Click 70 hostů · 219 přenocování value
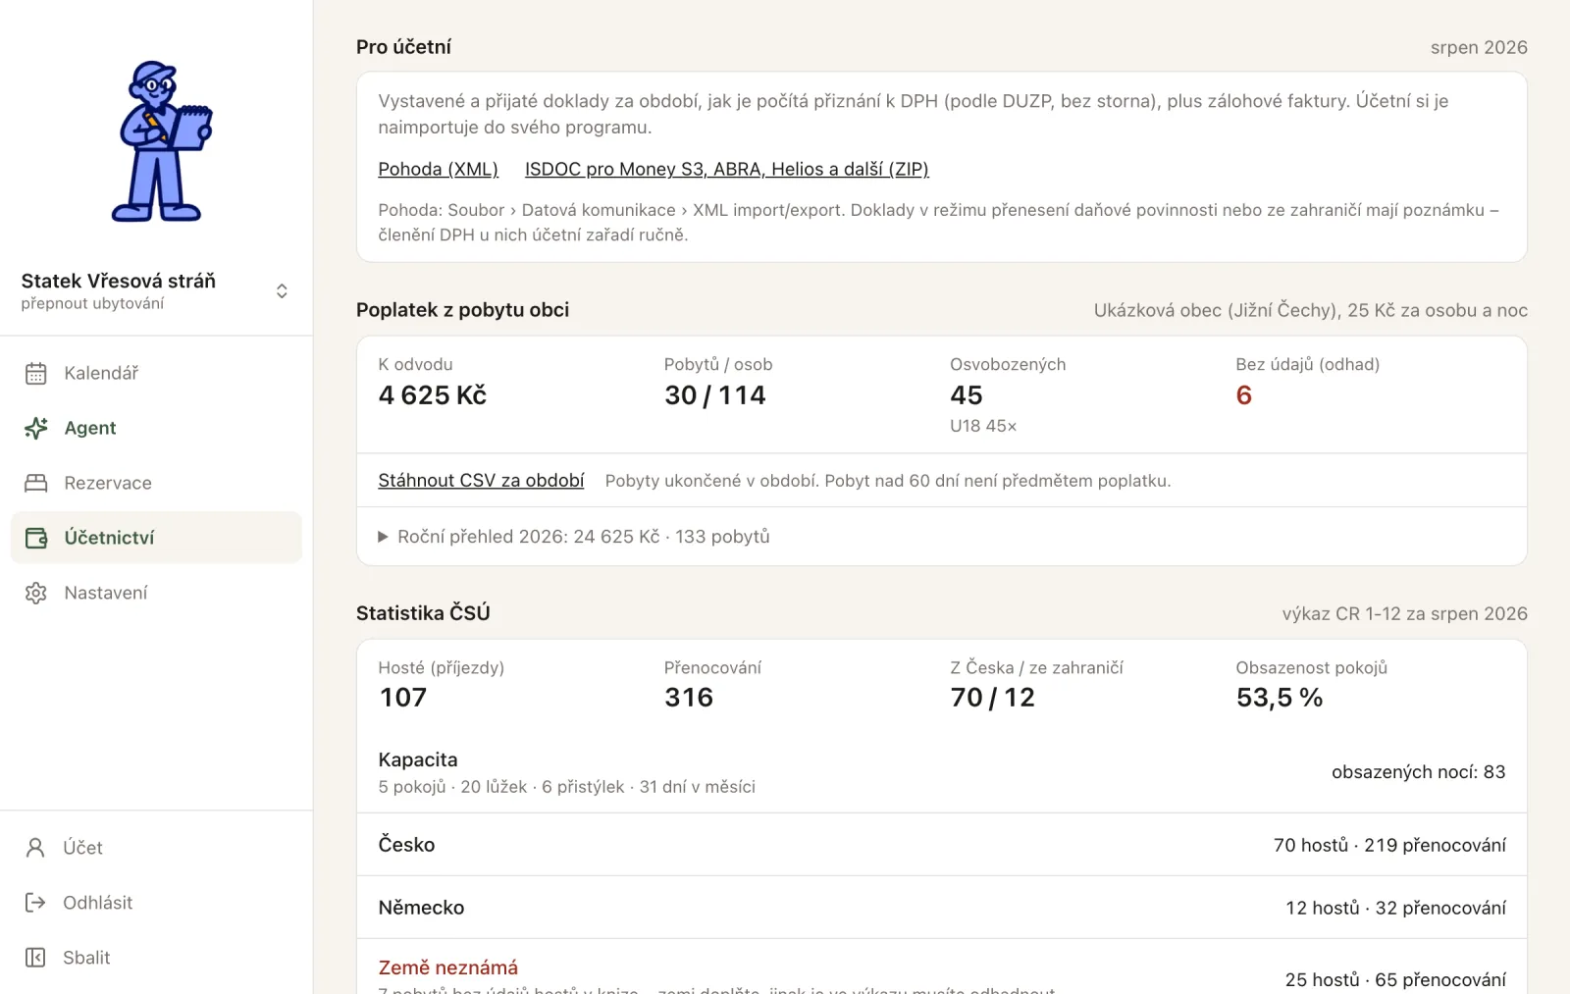 point(1389,845)
